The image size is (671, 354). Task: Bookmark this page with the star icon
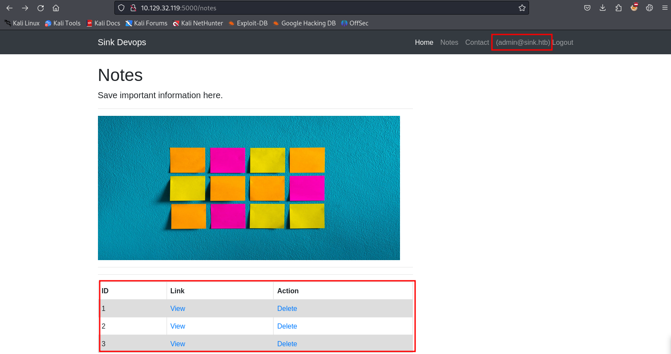[x=522, y=8]
